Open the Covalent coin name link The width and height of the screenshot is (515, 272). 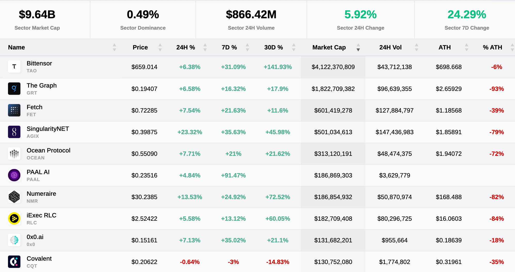(x=39, y=259)
